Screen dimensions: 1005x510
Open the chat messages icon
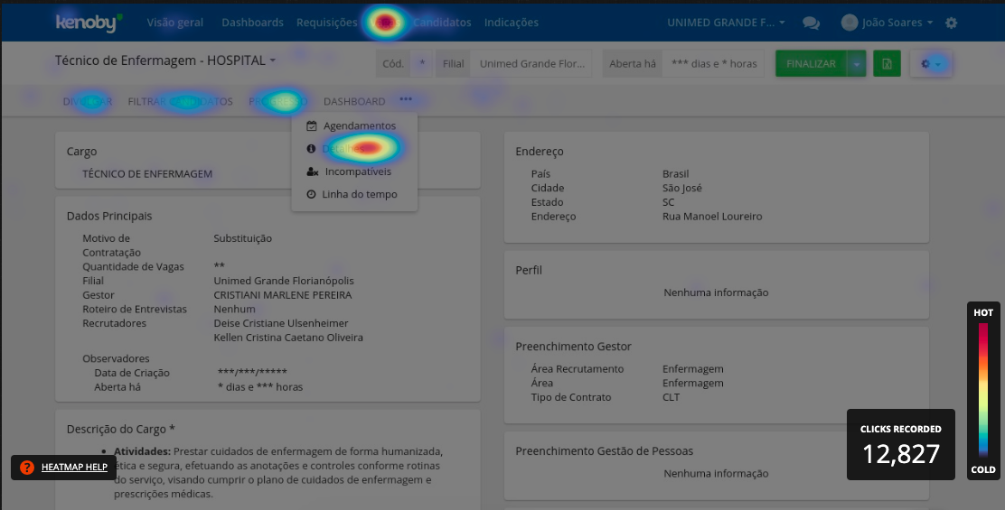pos(812,23)
